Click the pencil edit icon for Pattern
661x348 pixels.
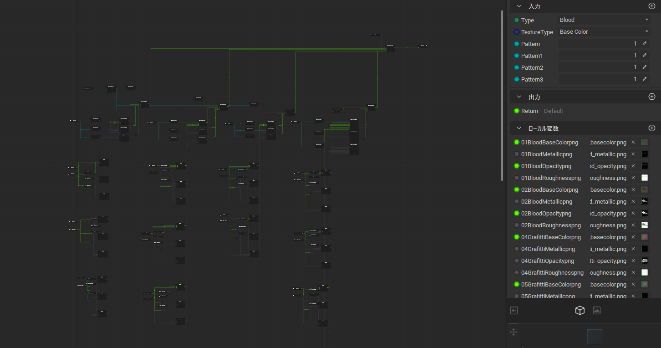(x=645, y=44)
